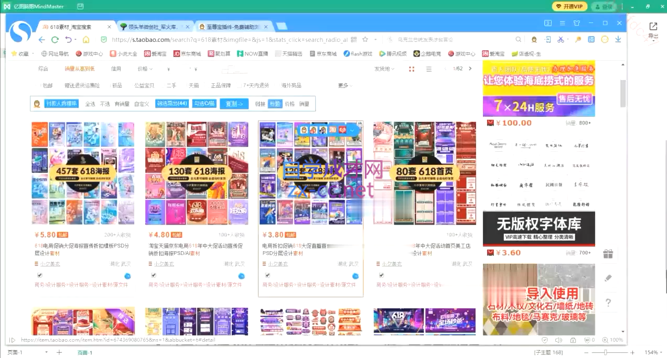Click the question mark help icon

608,303
